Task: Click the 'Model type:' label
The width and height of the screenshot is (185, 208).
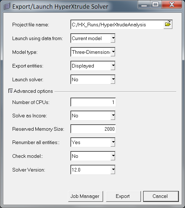Action: 25,52
